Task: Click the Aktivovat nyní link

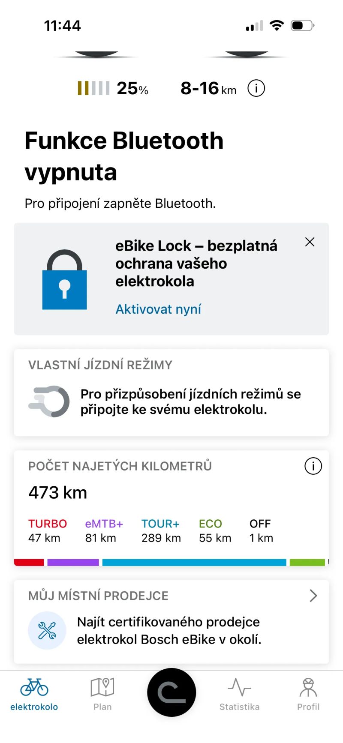Action: 158,309
